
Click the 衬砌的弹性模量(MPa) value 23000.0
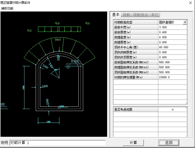(x=172, y=77)
